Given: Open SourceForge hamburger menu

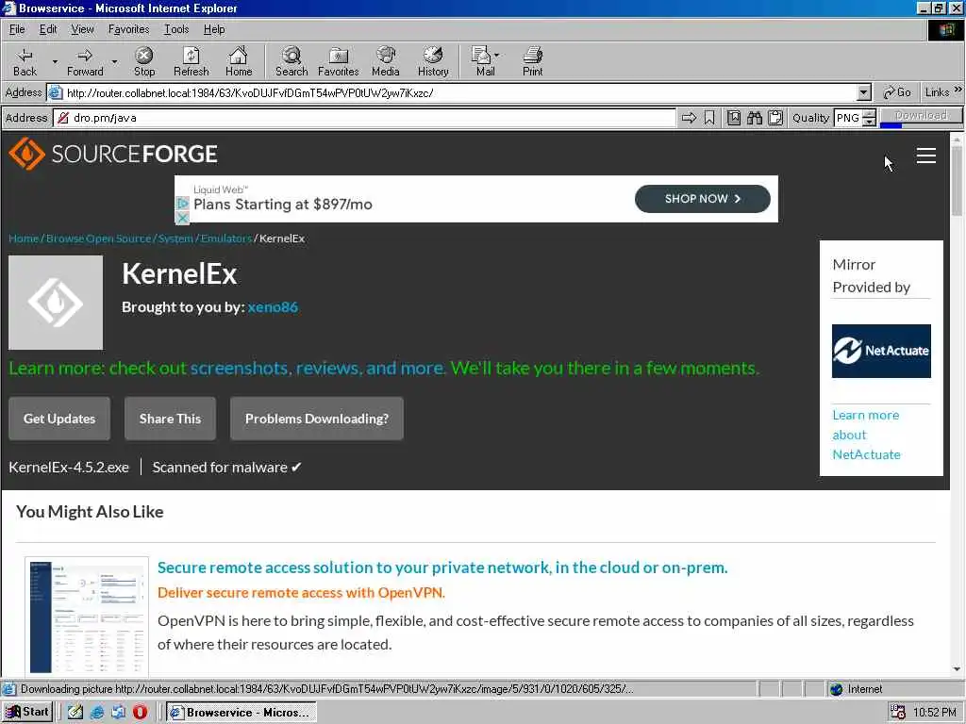Looking at the screenshot, I should click(926, 156).
